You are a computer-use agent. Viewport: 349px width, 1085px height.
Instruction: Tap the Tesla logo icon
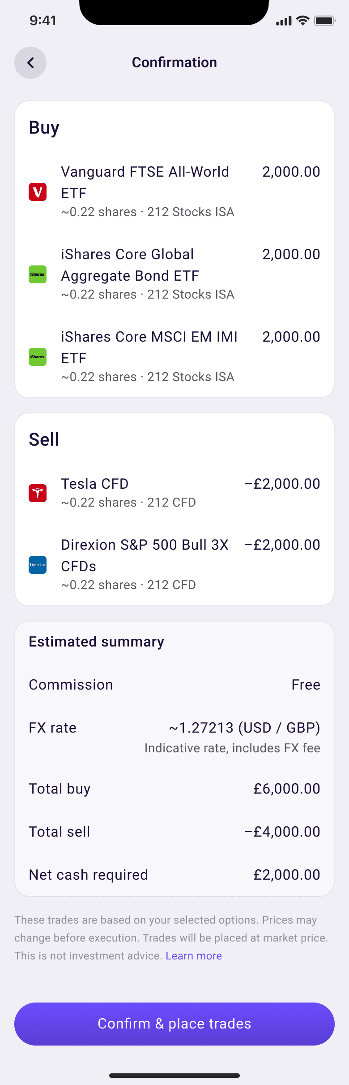(x=38, y=493)
